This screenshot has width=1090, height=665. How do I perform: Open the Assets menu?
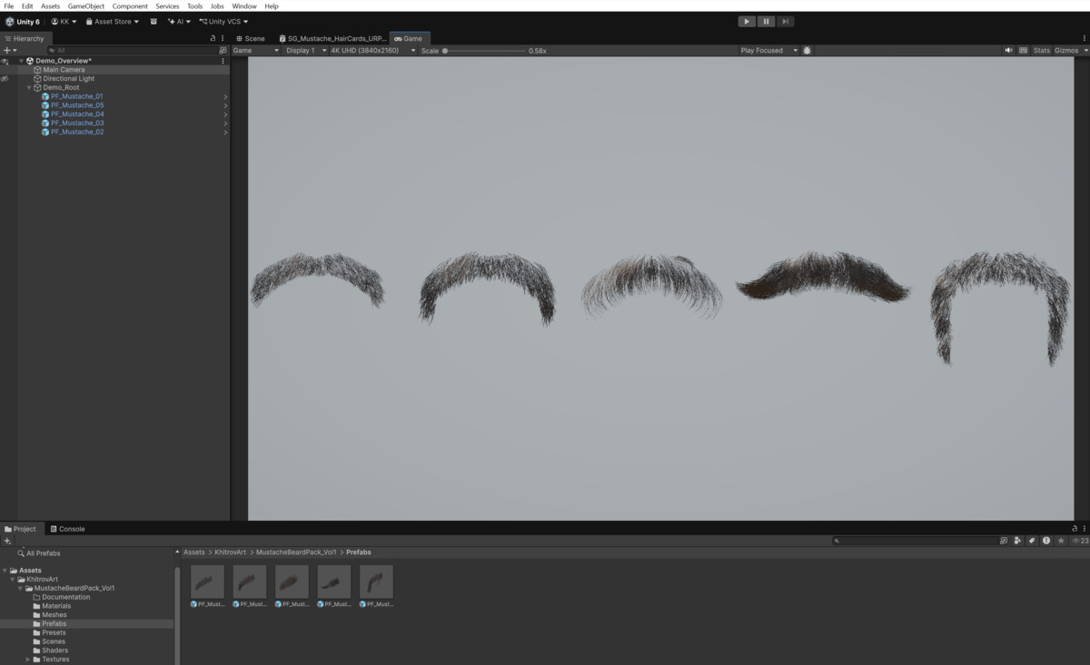50,5
